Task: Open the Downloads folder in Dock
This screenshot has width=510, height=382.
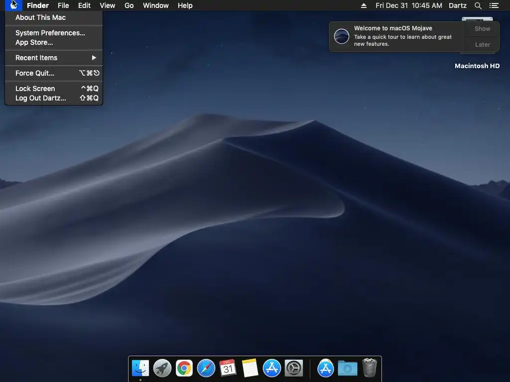Action: click(x=347, y=368)
